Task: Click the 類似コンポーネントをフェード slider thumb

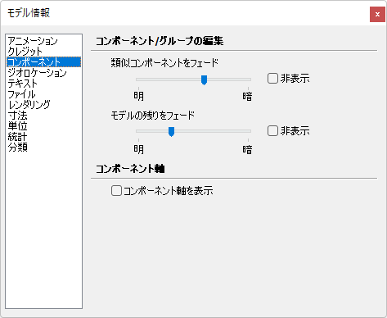Action: (204, 80)
